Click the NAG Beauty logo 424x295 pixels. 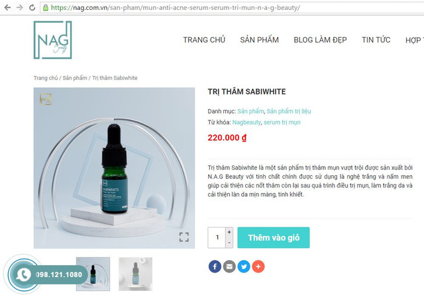[x=53, y=40]
